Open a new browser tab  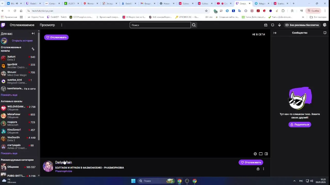(x=294, y=3)
